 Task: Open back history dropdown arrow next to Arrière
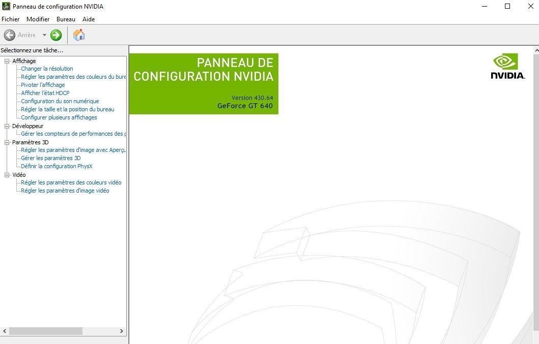44,35
